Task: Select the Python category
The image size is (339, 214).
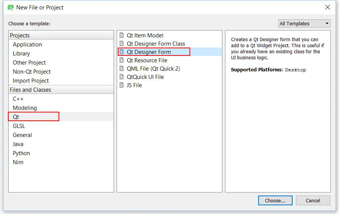Action: click(21, 153)
